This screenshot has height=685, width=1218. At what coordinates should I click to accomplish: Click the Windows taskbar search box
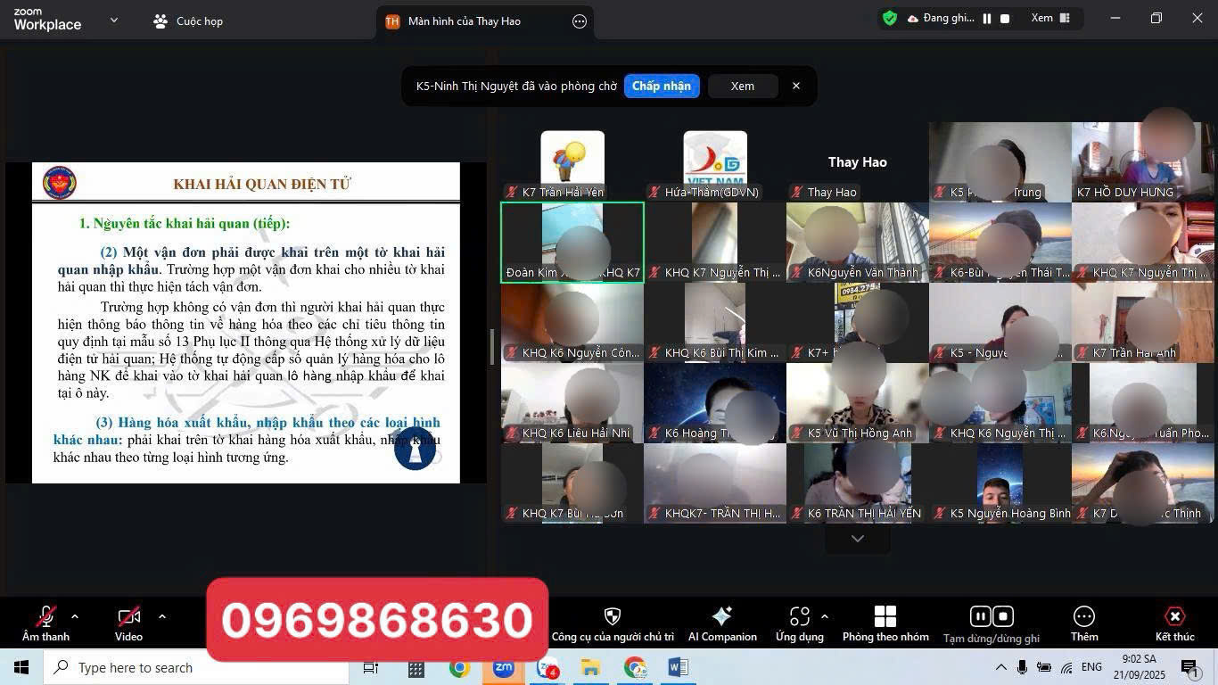point(196,667)
